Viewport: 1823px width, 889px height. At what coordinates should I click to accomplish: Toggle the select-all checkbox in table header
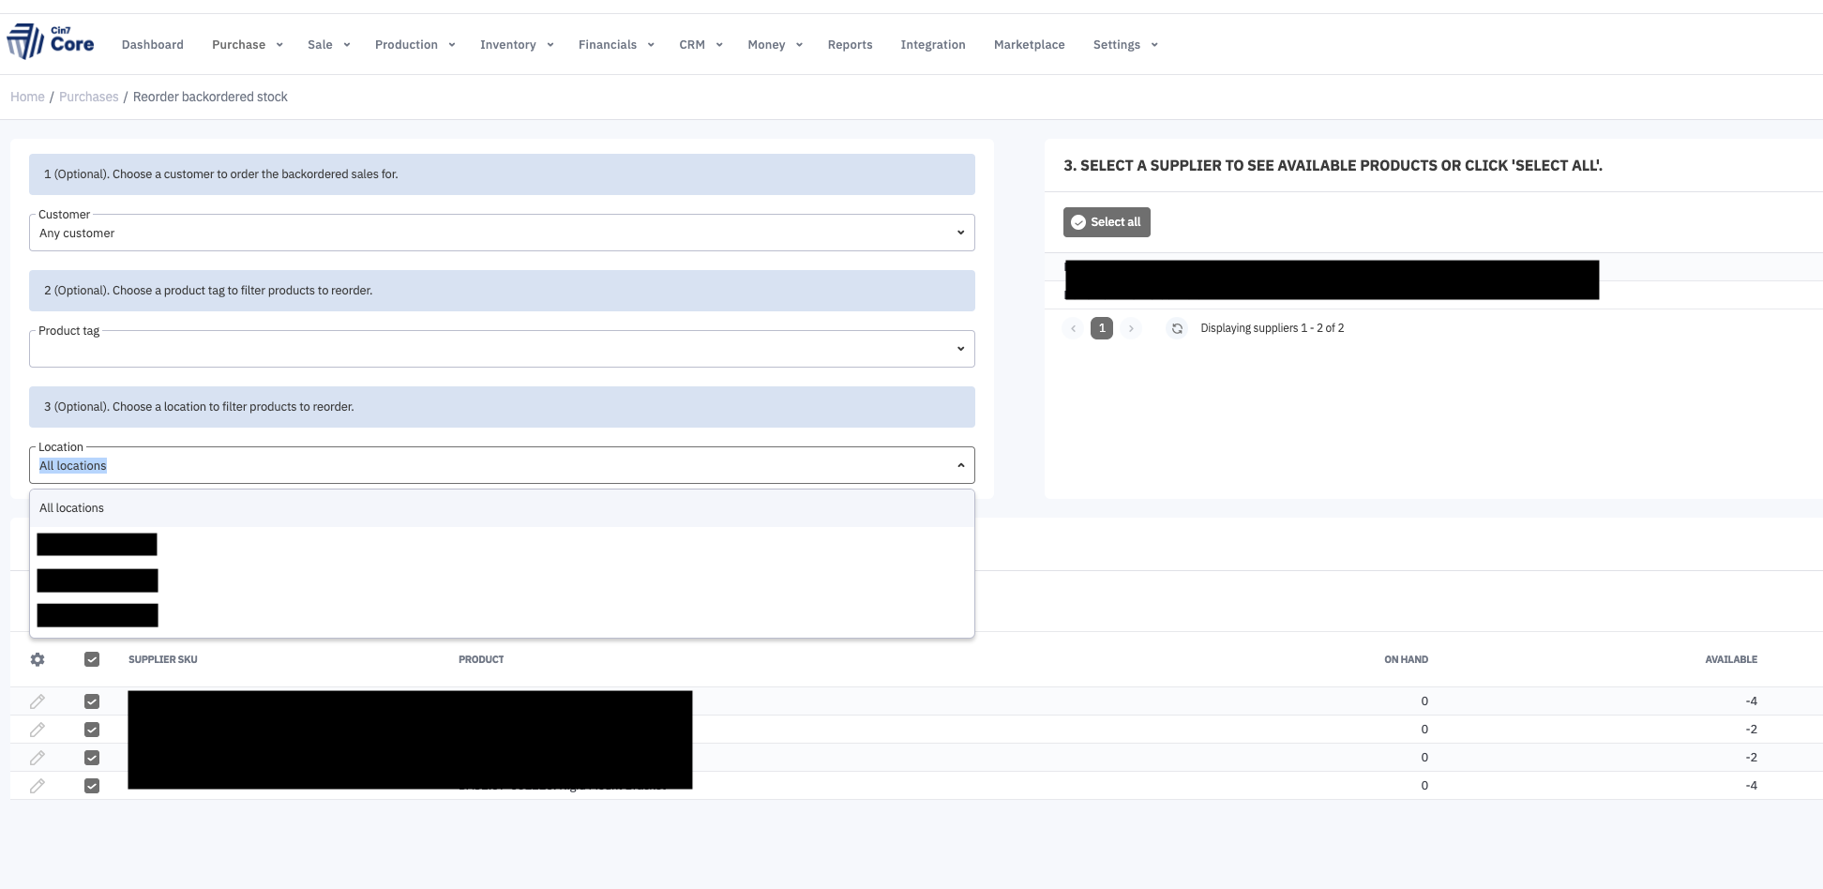pyautogui.click(x=92, y=659)
